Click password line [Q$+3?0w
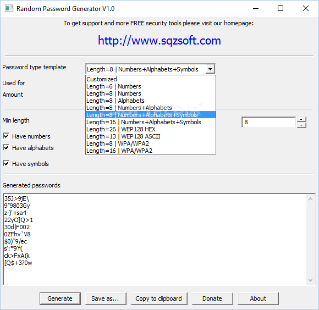Screen dimensions: 319x310 (x=18, y=263)
